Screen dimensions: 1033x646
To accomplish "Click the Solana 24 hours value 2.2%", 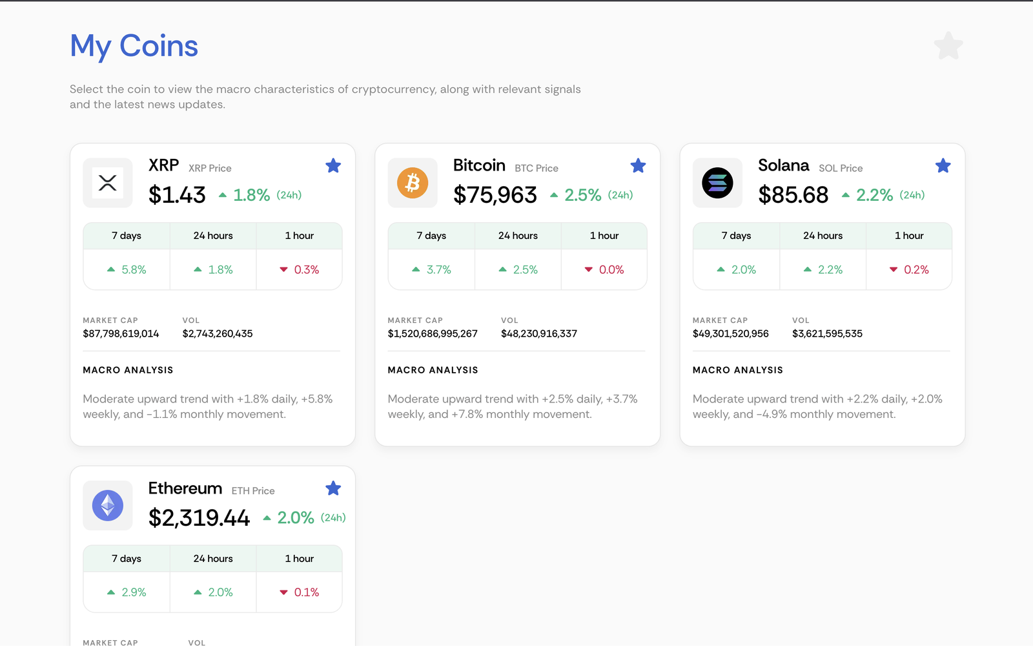I will coord(830,269).
